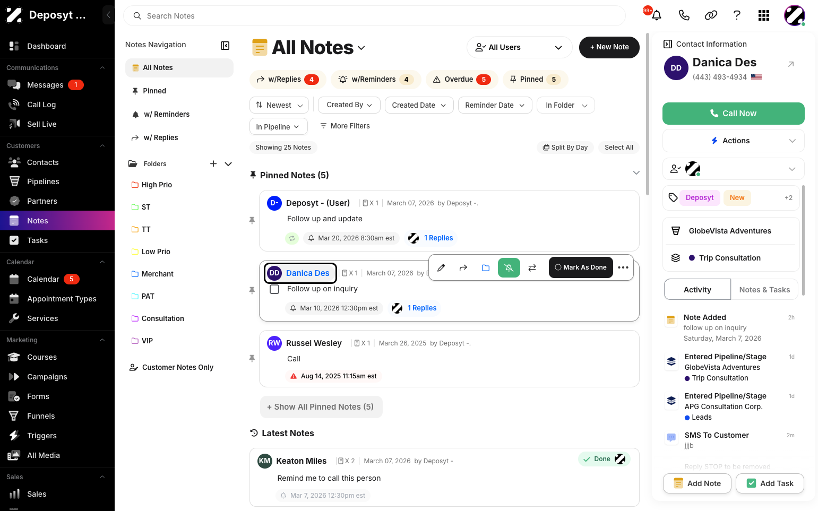
Task: Open Pipelines in the sidebar
Action: tap(57, 181)
